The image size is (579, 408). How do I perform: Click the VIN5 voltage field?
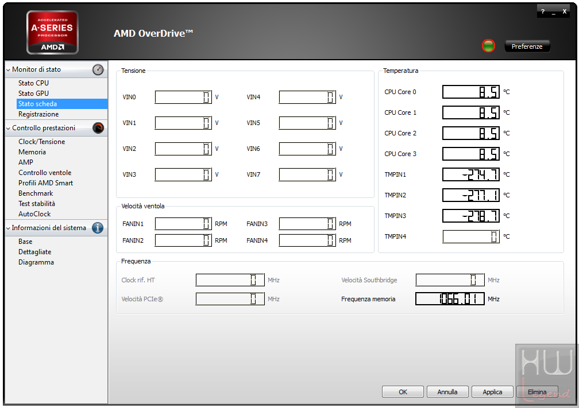[307, 123]
